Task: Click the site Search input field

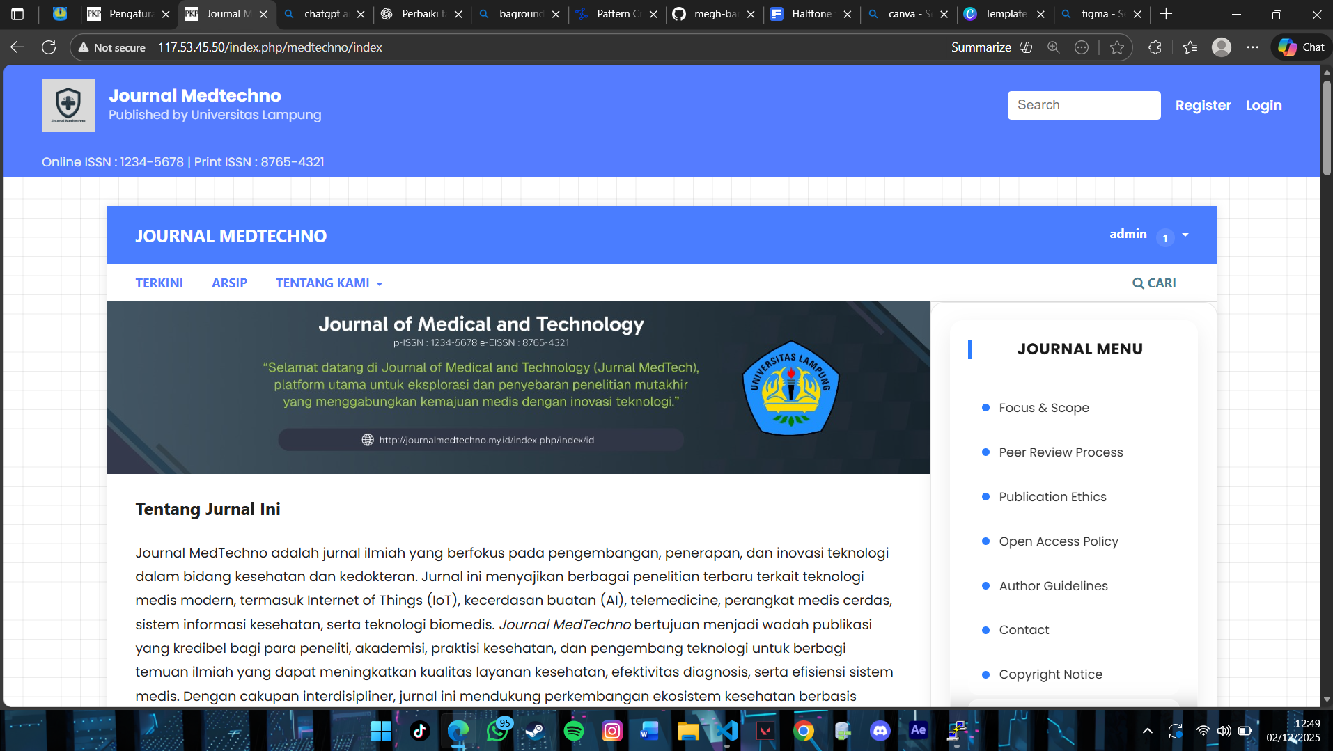Action: click(1084, 105)
